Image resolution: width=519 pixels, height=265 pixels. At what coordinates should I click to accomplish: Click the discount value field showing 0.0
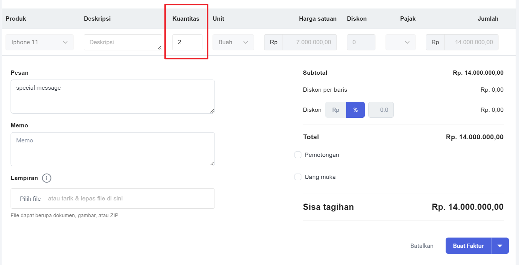coord(381,110)
